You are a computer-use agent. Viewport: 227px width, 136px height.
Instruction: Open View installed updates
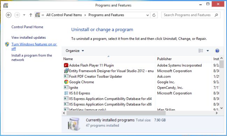tap(29, 37)
